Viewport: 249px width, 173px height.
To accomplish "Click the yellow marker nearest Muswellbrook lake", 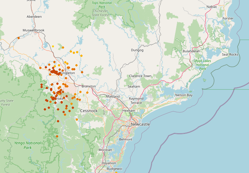I will [53, 46].
